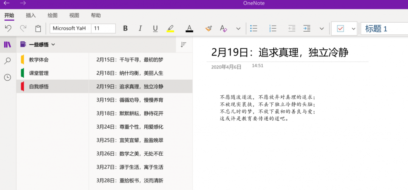Click the Microsoft YaH font name box

[x=70, y=28]
